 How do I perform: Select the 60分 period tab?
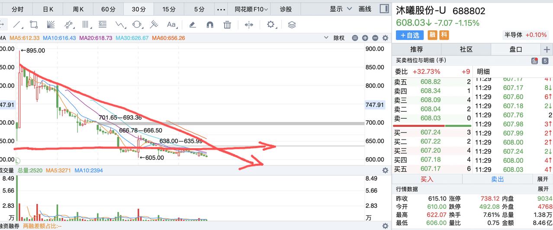(x=108, y=9)
